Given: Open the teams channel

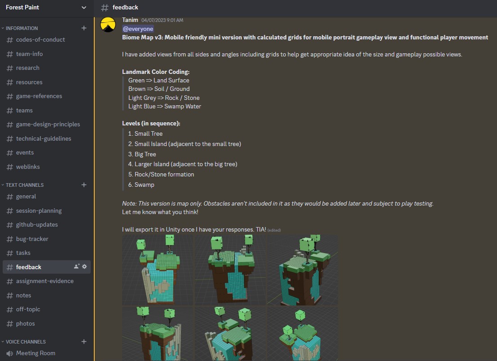Looking at the screenshot, I should [x=47, y=110].
